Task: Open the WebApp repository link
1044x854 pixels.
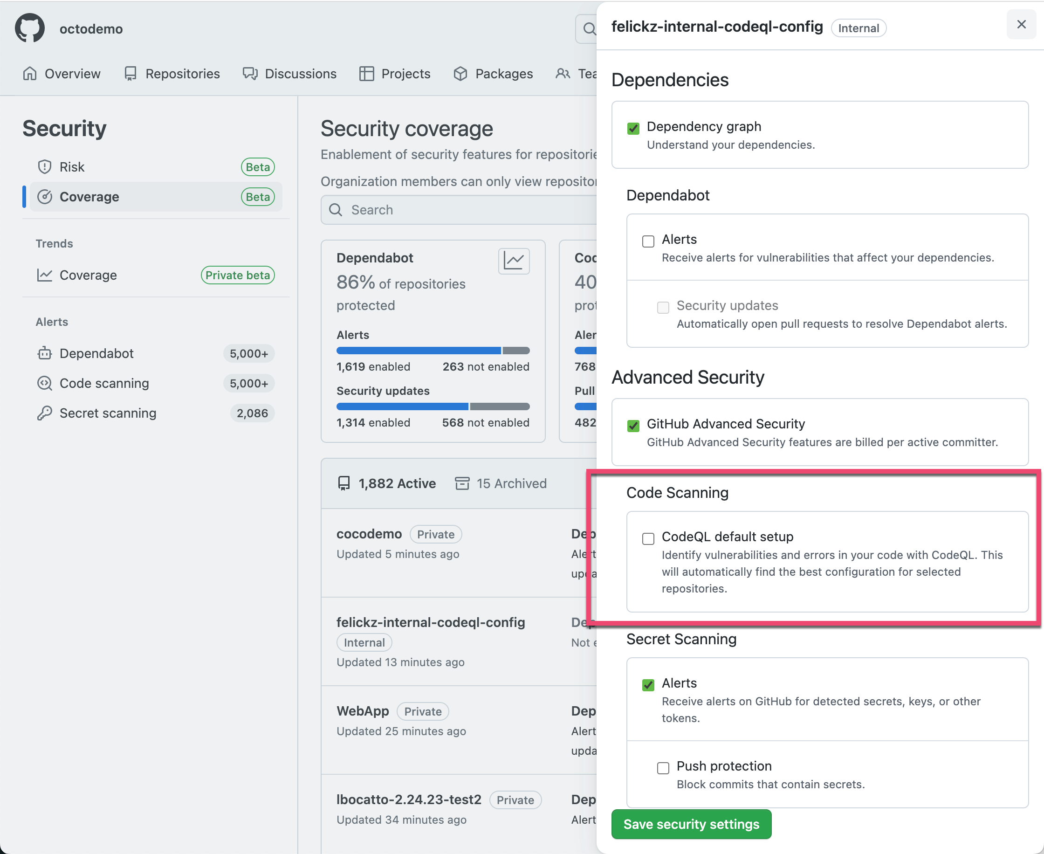Action: click(363, 711)
